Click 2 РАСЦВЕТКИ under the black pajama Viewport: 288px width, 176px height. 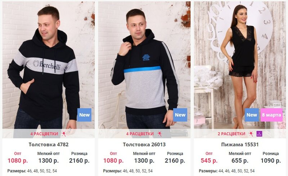tap(231, 134)
